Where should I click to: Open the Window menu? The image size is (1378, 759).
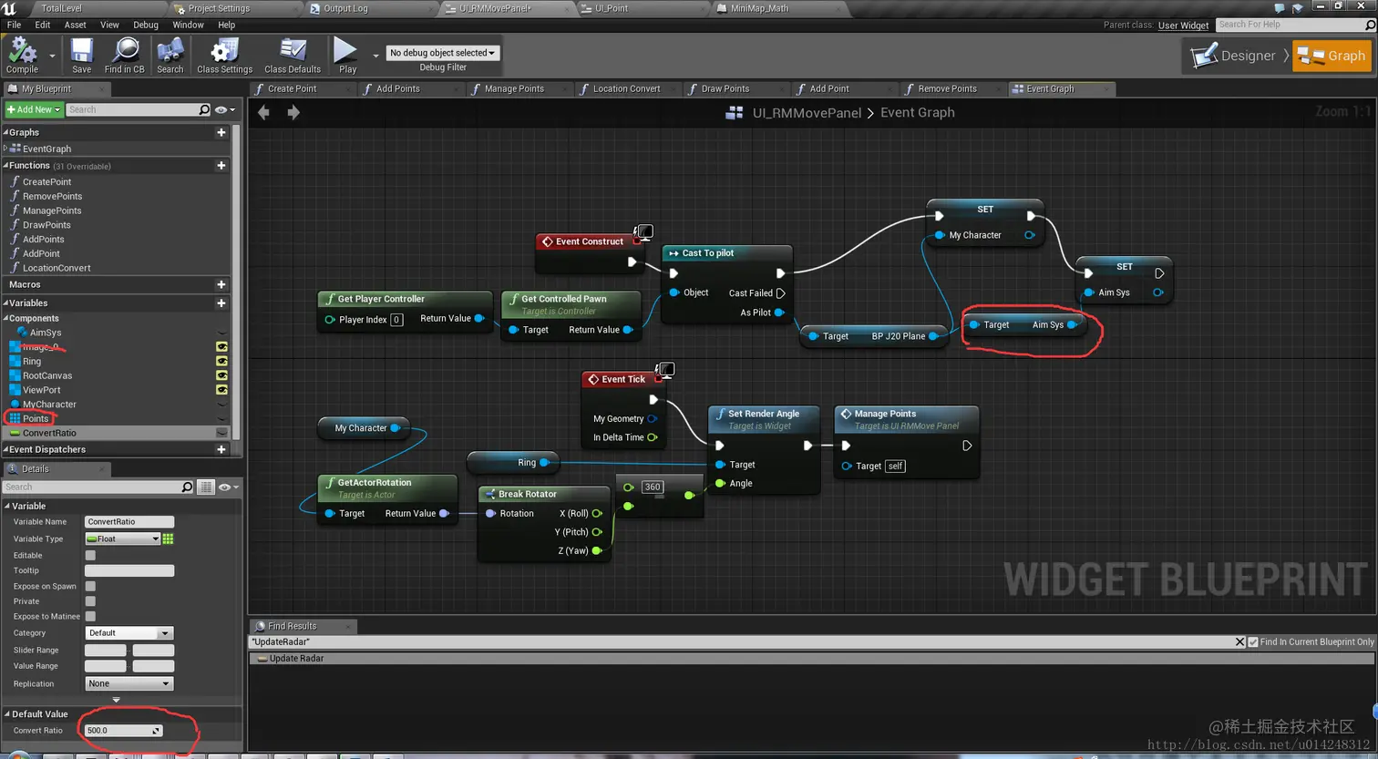pos(188,25)
